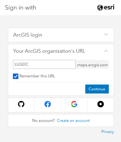Click the Remember this URL label

coord(37,76)
